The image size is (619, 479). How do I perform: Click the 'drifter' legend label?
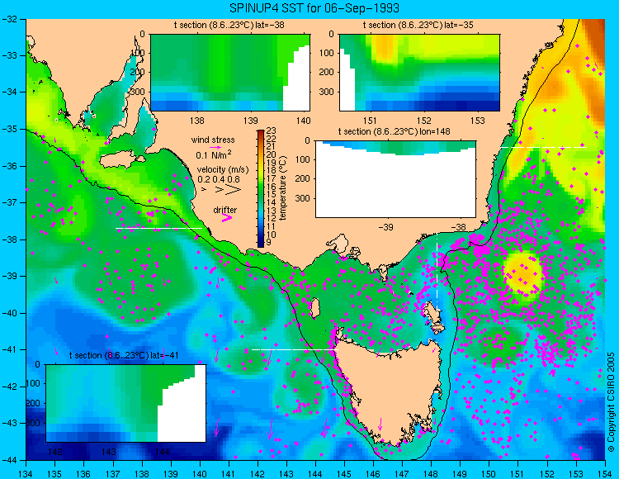click(x=225, y=210)
